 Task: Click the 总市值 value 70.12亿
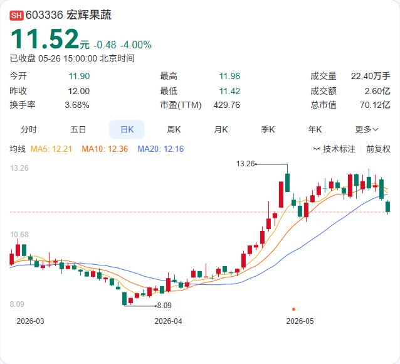376,105
